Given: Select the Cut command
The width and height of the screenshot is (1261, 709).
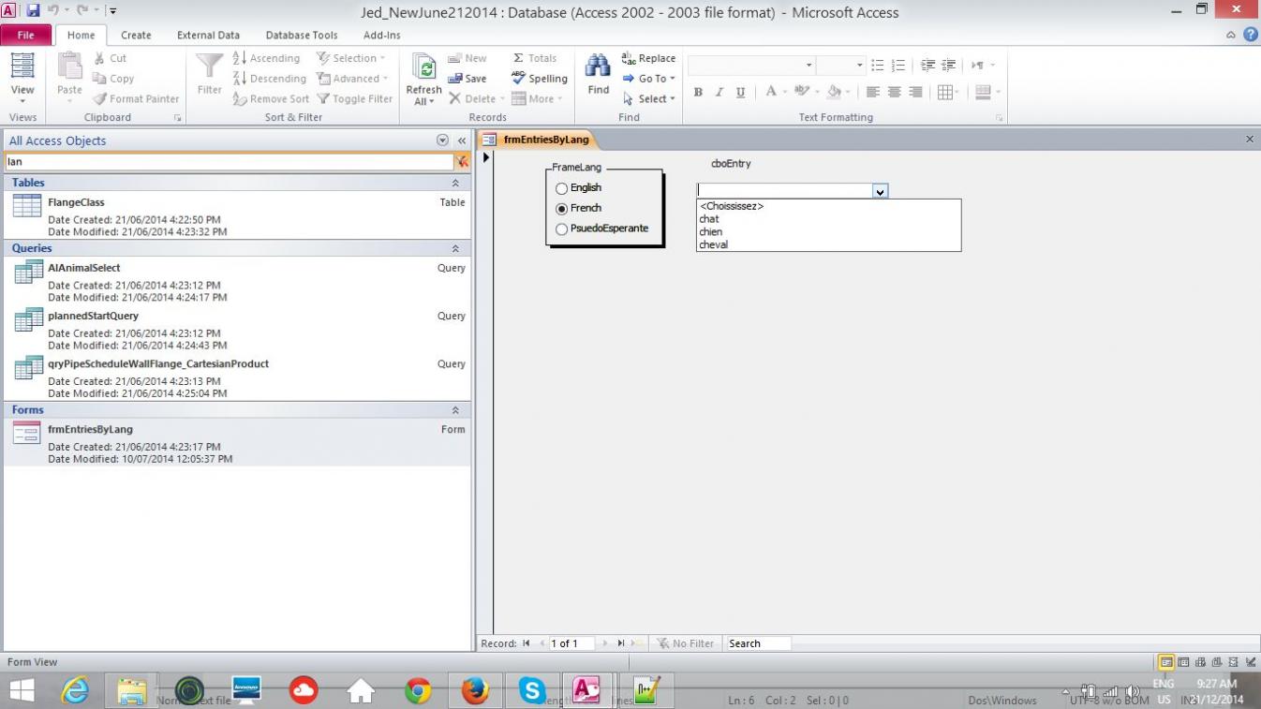Looking at the screenshot, I should pos(110,58).
